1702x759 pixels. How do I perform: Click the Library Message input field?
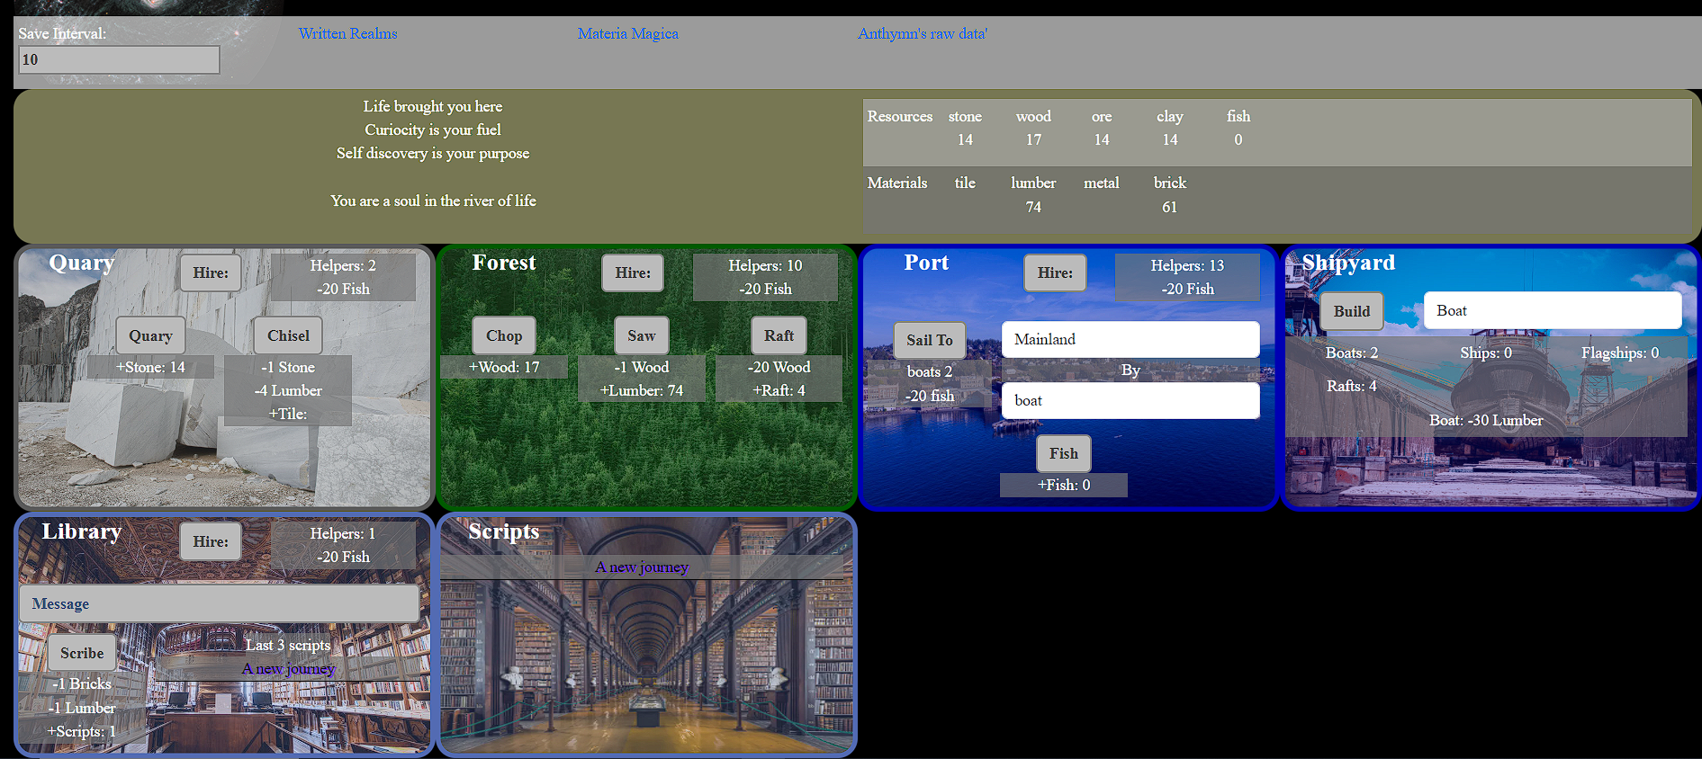(x=219, y=603)
